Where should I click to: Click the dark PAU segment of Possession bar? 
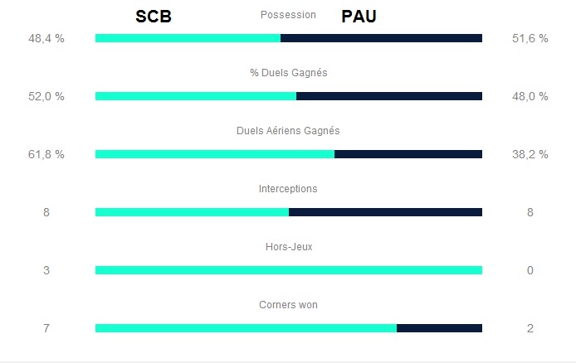pyautogui.click(x=381, y=38)
